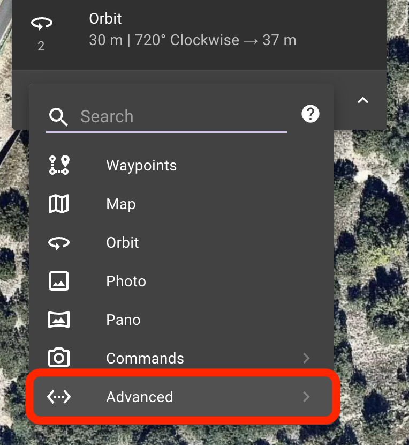Click the Pano panorama icon
The width and height of the screenshot is (409, 445).
click(x=59, y=320)
